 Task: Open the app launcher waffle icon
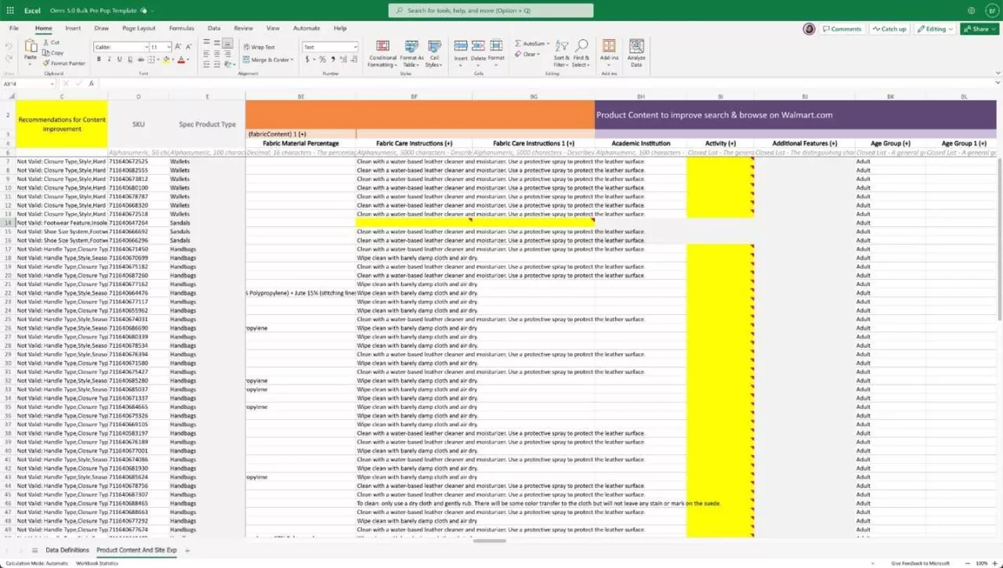point(10,10)
